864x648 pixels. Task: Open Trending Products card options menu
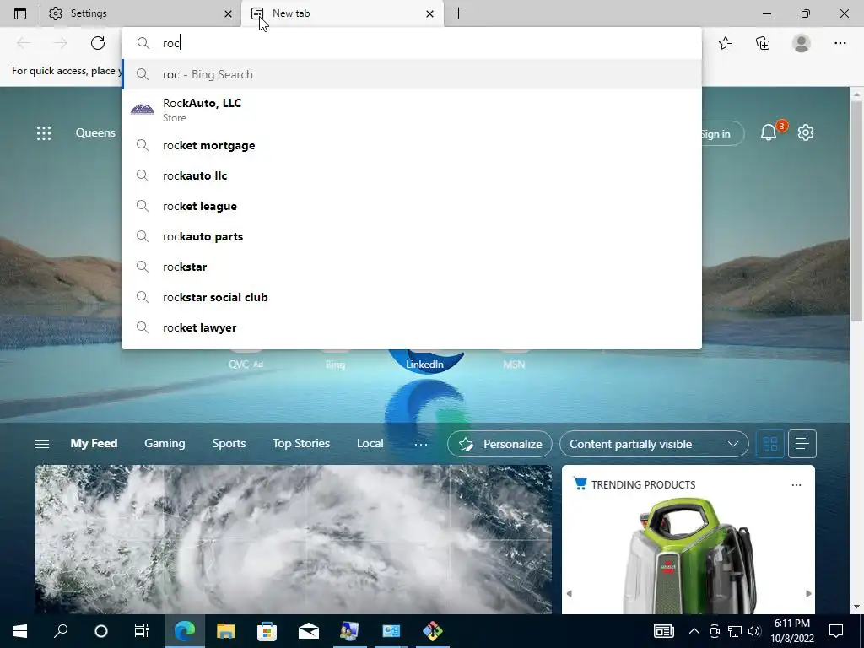[x=796, y=485]
